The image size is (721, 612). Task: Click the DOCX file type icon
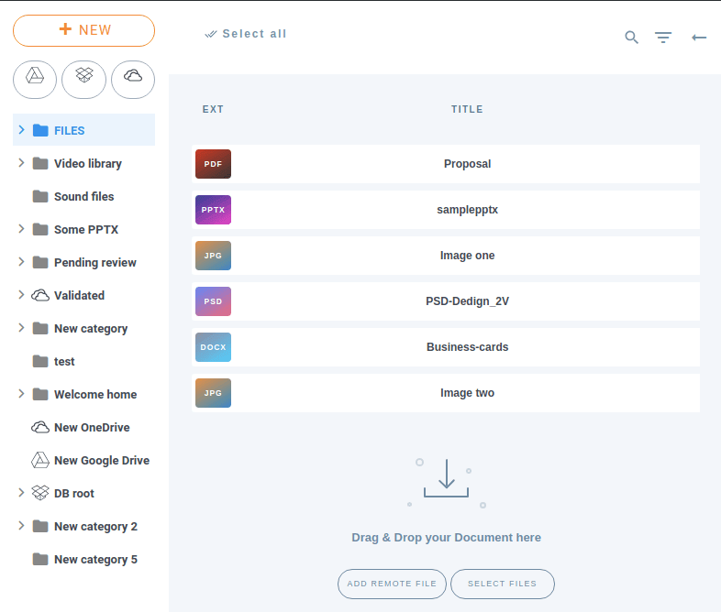click(214, 347)
